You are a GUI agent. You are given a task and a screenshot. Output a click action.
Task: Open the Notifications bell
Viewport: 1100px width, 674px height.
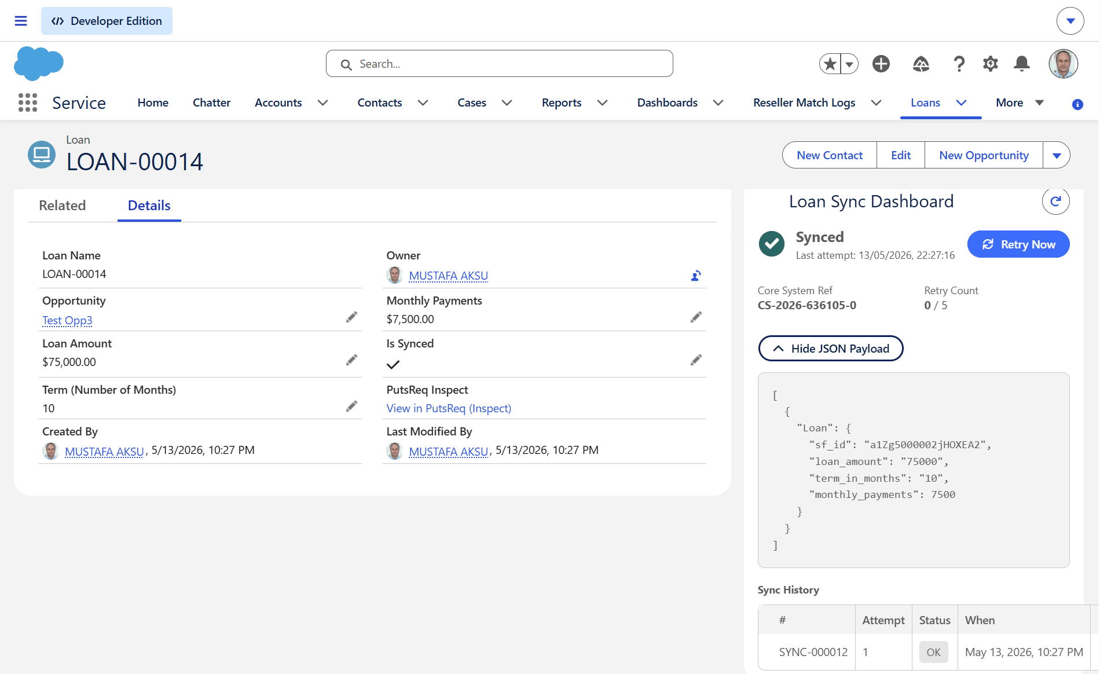click(x=1022, y=64)
